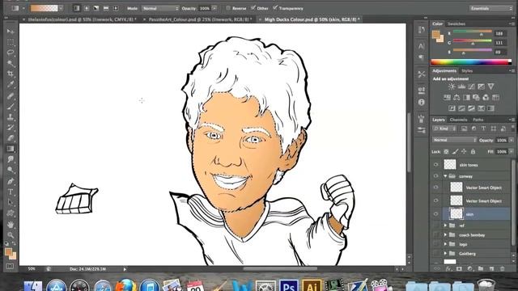
Task: Click the foreground color swatch in toolbox
Action: tap(9, 251)
